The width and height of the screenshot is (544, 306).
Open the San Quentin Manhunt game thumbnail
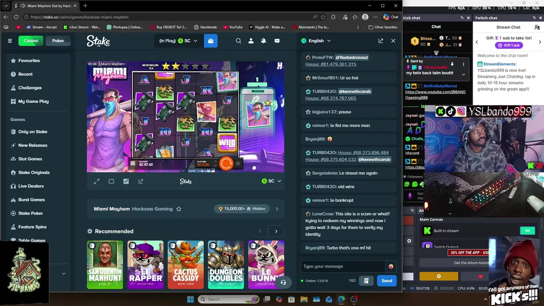click(x=105, y=265)
